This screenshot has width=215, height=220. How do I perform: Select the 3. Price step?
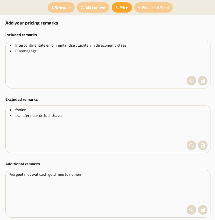(122, 8)
